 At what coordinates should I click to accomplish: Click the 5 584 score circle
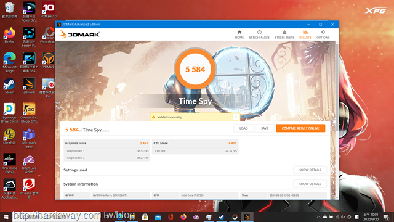click(195, 69)
